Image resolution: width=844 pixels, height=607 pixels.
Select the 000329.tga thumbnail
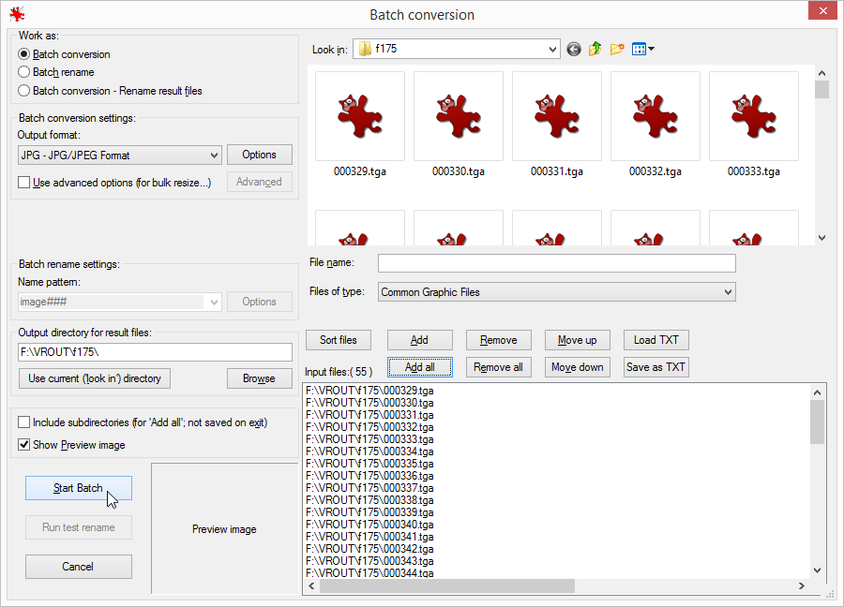(x=360, y=117)
